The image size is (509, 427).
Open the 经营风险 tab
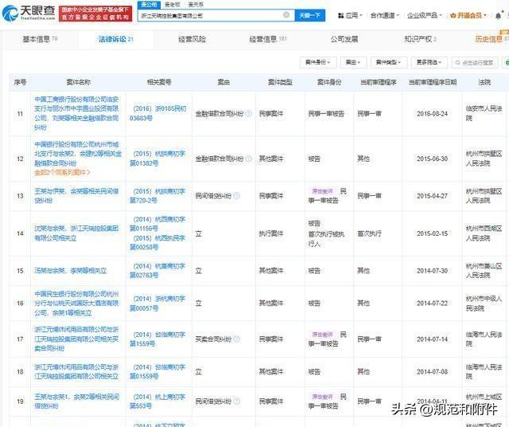tap(192, 39)
